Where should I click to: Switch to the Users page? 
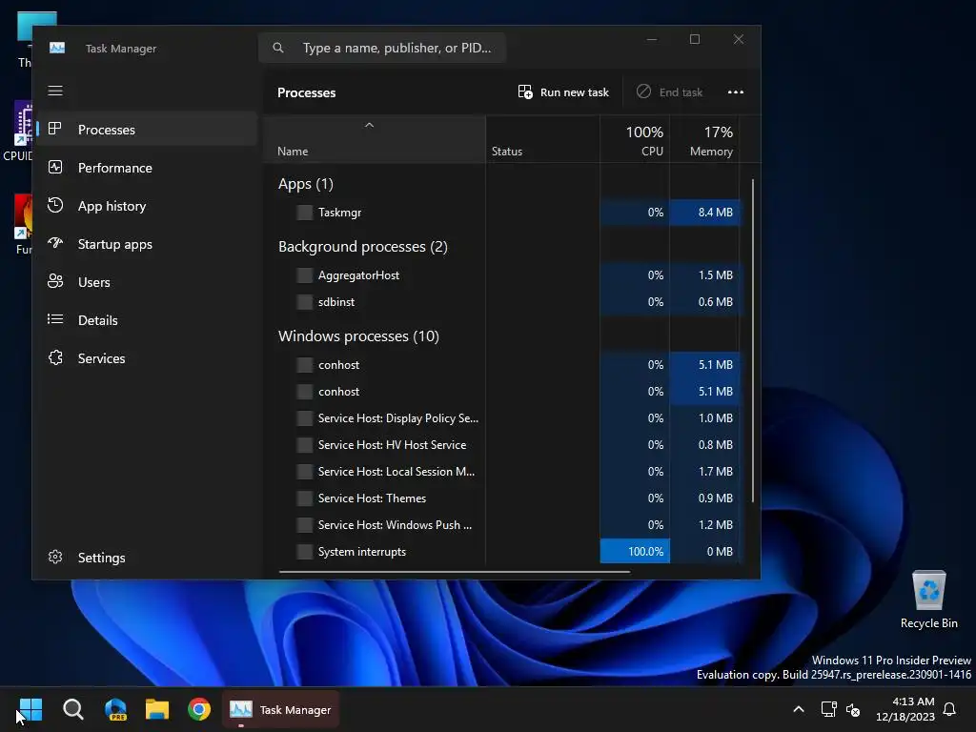(148, 281)
